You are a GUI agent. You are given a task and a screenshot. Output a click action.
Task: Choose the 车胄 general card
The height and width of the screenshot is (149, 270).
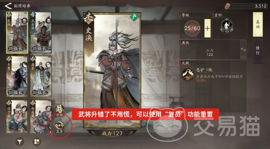pos(17,76)
